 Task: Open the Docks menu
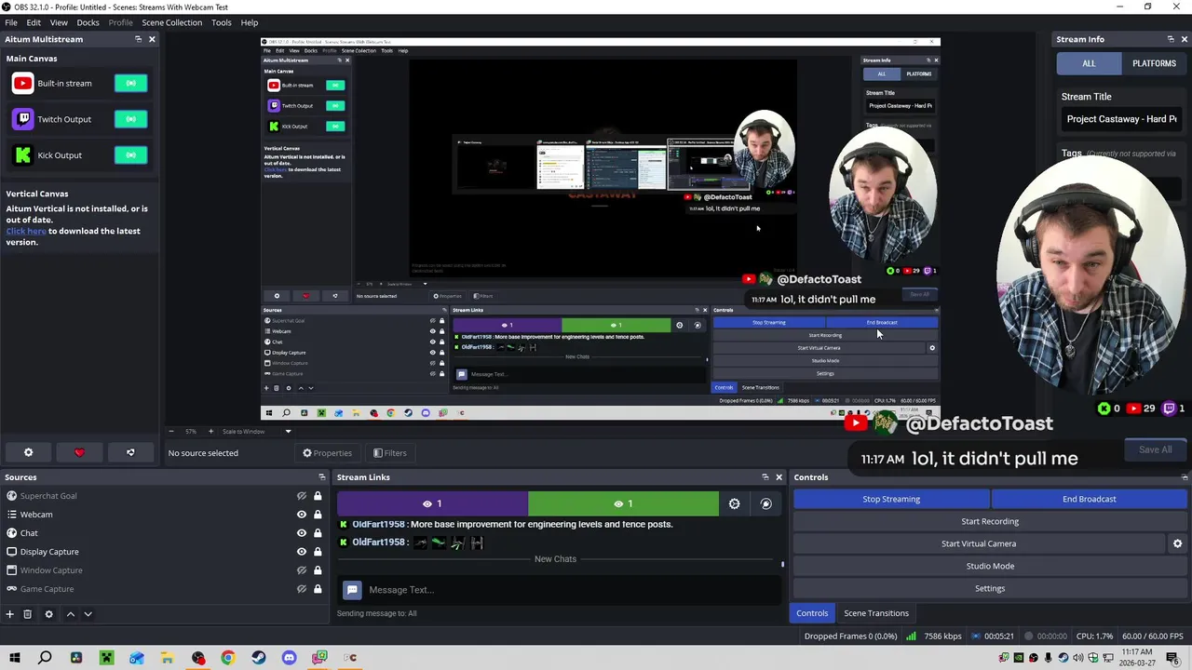[x=88, y=22]
